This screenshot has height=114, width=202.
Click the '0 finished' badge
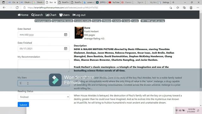tap(107, 21)
